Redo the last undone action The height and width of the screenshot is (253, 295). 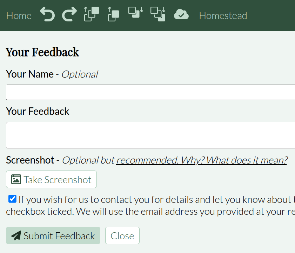(x=69, y=14)
